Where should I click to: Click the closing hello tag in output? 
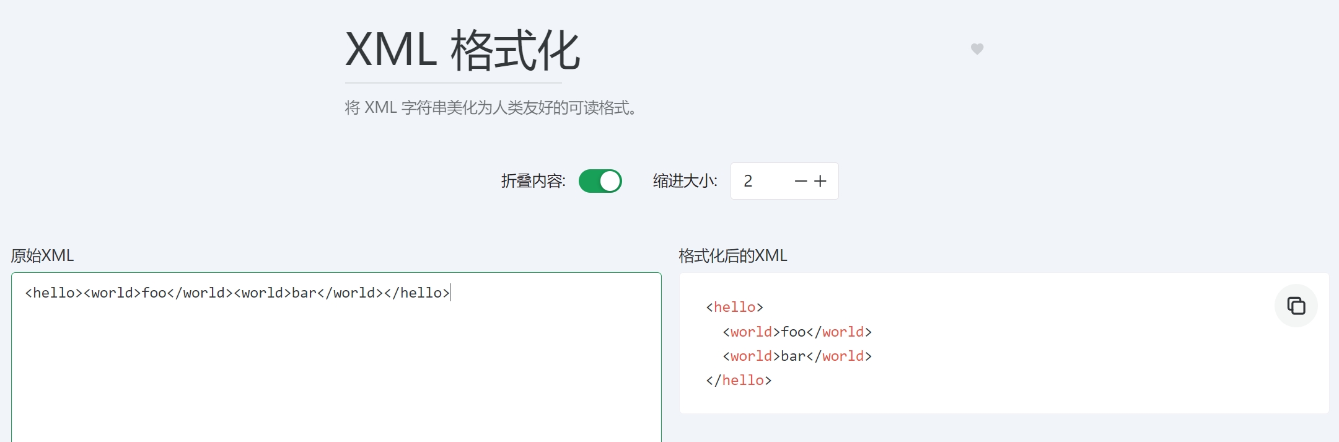click(x=739, y=381)
